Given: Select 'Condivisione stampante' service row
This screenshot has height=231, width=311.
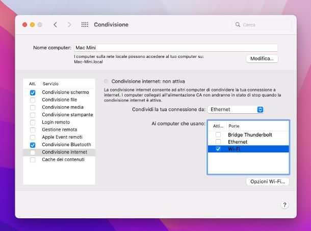Looking at the screenshot, I should [x=59, y=115].
